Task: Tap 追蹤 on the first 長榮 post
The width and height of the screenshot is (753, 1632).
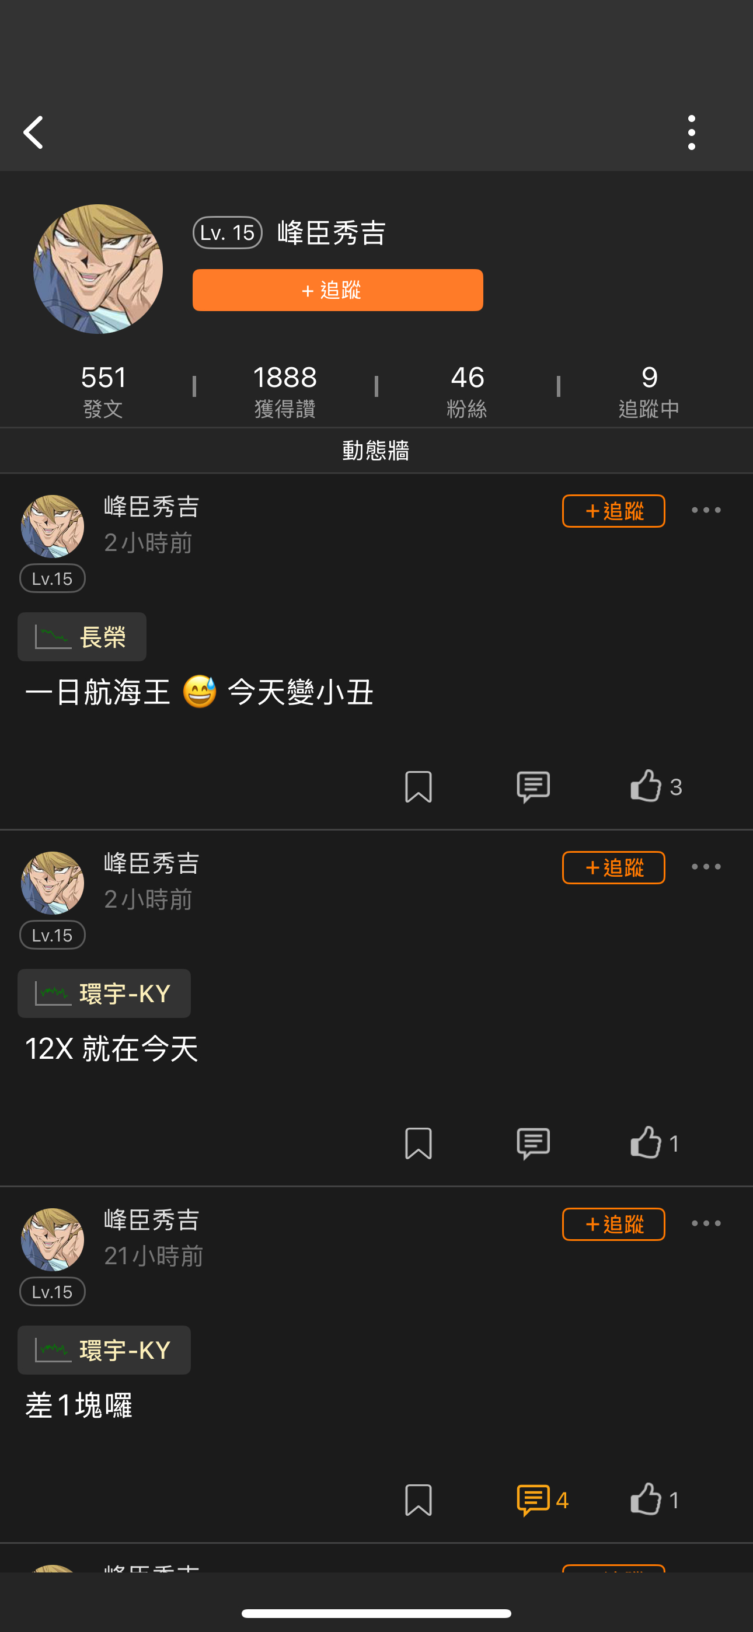Action: 613,511
